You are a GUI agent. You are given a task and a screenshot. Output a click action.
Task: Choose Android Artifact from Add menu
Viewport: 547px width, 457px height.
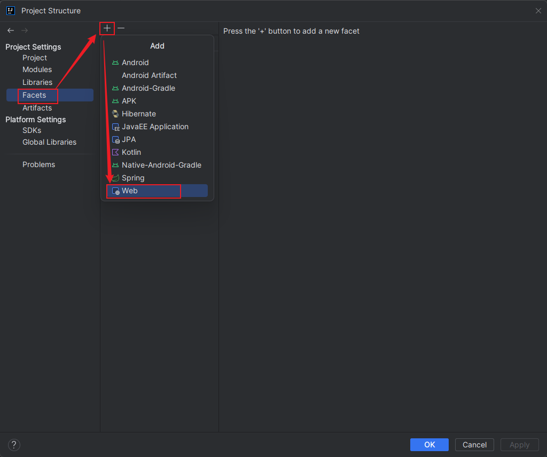157,75
